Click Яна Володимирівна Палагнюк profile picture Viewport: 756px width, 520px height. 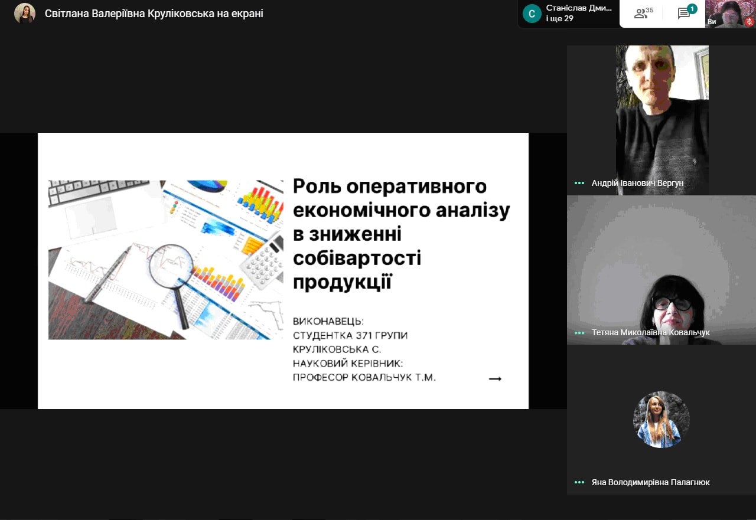[x=661, y=420]
